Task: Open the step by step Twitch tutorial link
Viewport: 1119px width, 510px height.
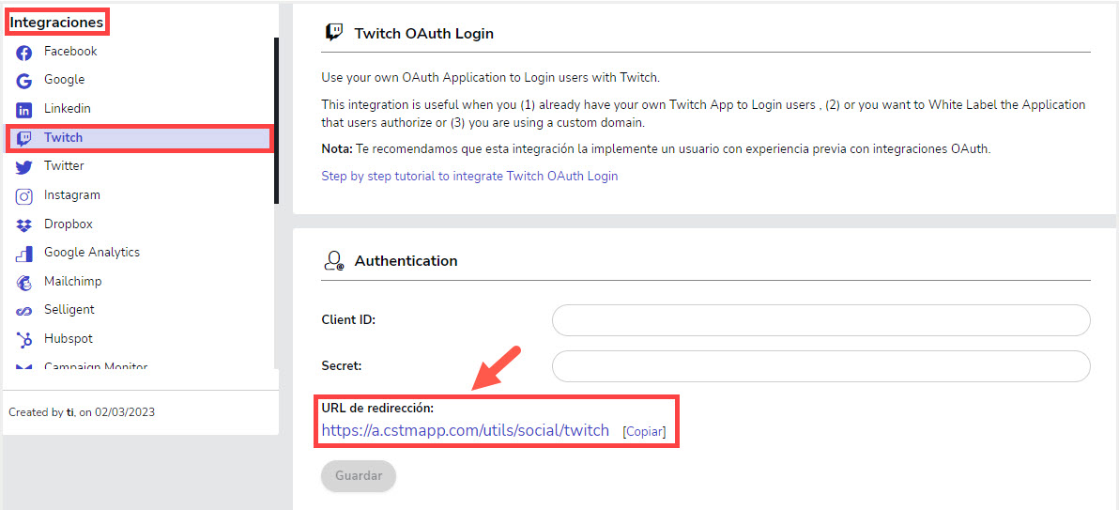Action: (x=469, y=176)
